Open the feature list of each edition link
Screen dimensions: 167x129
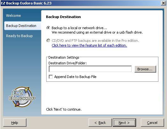89,45
